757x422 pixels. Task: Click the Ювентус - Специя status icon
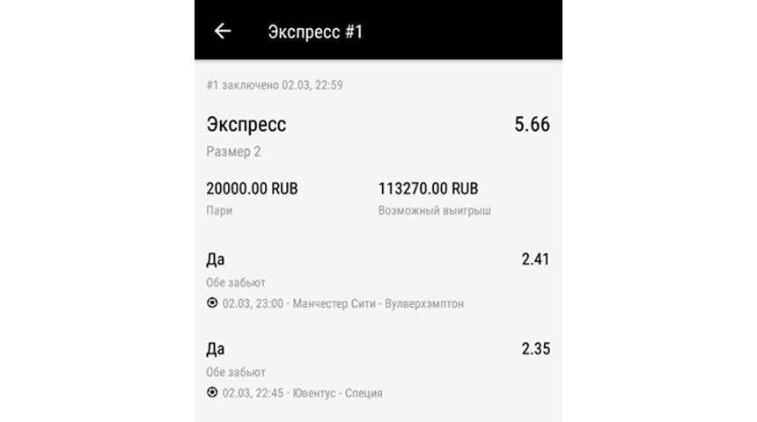pos(212,392)
